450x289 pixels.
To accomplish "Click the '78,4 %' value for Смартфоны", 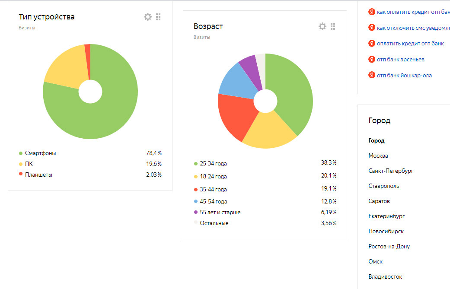I will coord(154,153).
